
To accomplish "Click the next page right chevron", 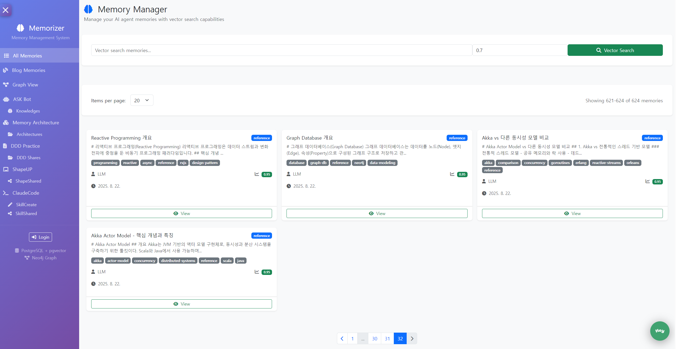I will click(412, 339).
